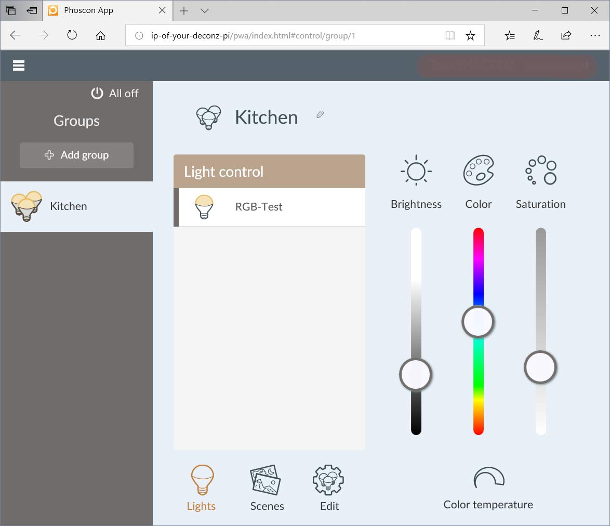Click the Add group button

click(76, 155)
